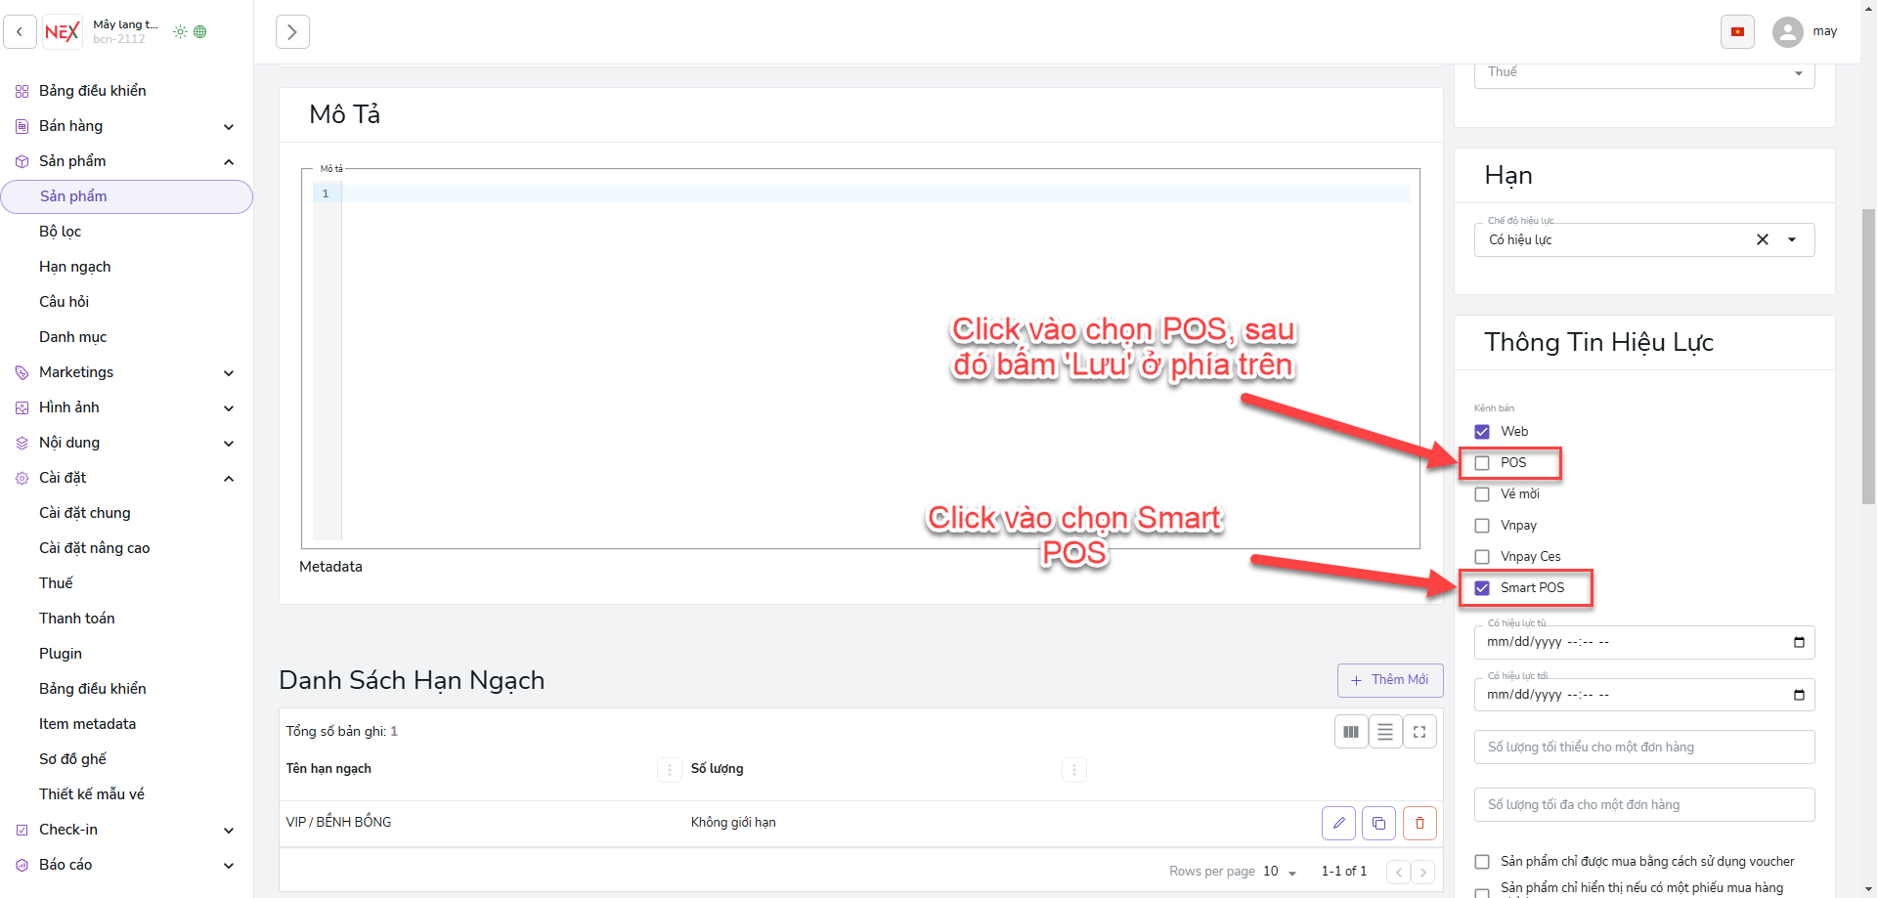Check the POS sales channel checkbox

1482,463
